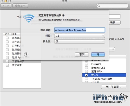This screenshot has height=106, width=130.
Task: Click the Cancel (取消) button
Action: tap(82, 54)
